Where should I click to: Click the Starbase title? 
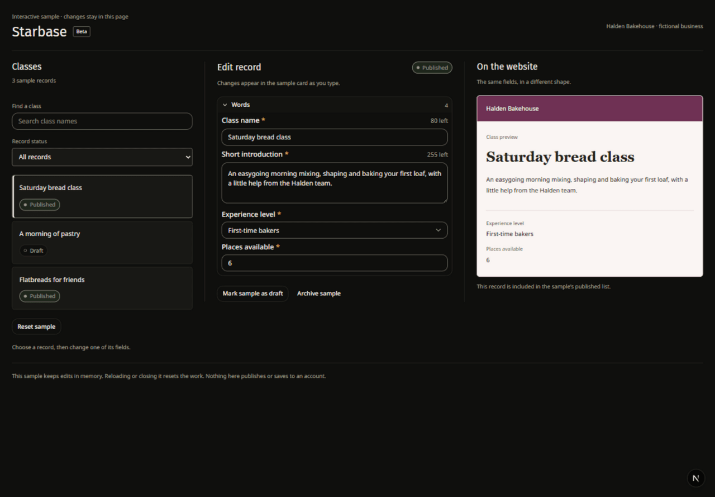[39, 31]
